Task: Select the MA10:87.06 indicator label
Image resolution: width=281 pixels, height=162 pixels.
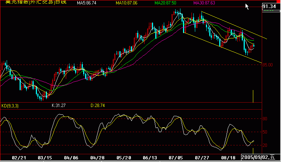Action: [126, 3]
